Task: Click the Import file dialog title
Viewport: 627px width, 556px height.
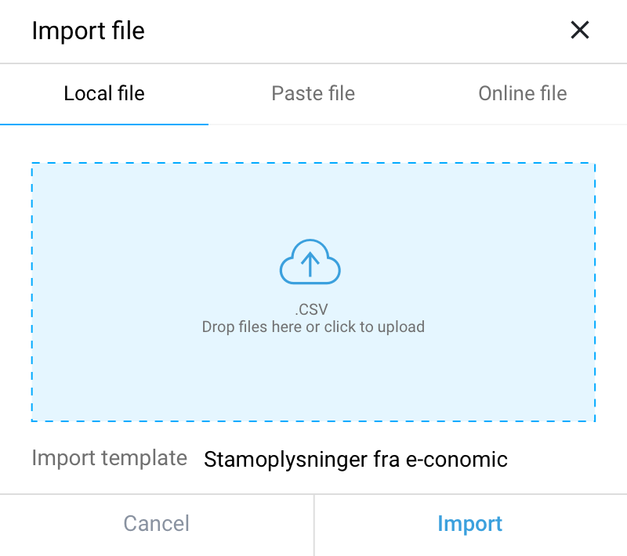Action: coord(88,31)
